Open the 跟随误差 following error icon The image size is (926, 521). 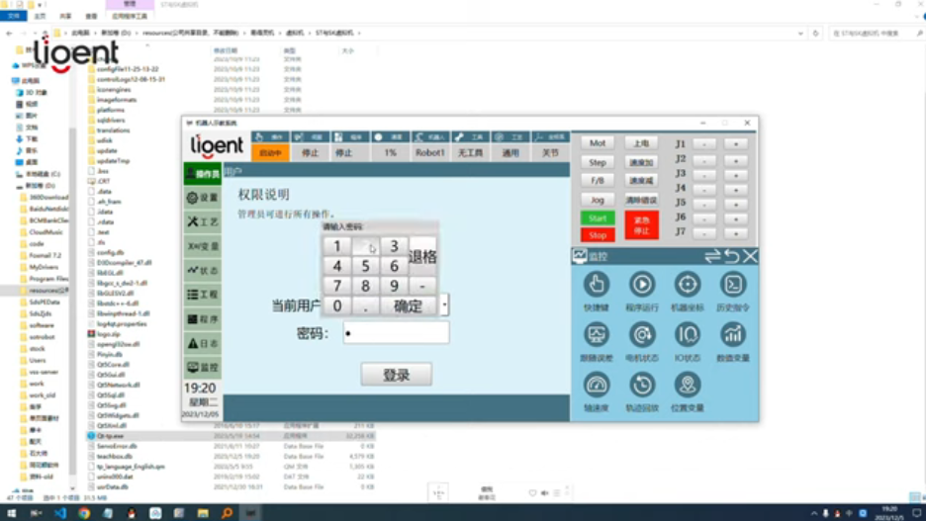click(597, 335)
